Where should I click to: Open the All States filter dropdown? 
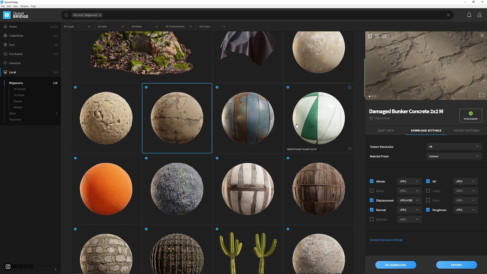(145, 27)
